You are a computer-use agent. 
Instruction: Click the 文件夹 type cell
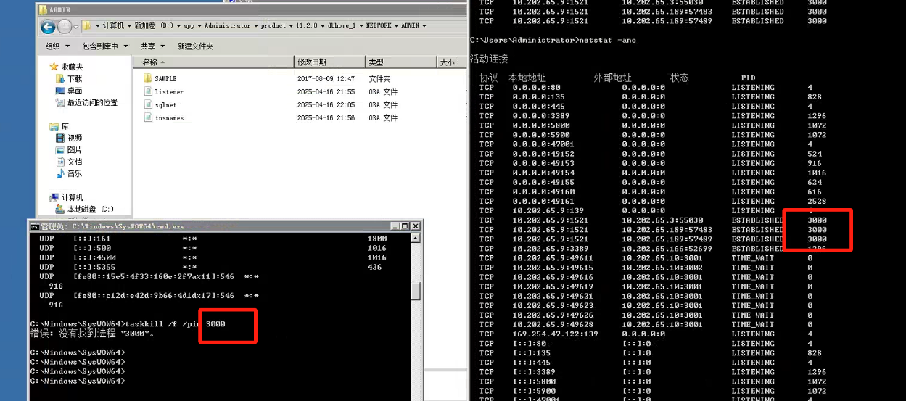pos(379,78)
